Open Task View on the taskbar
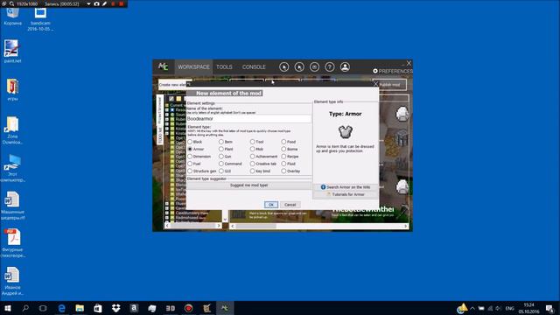560x315 pixels. tap(43, 308)
